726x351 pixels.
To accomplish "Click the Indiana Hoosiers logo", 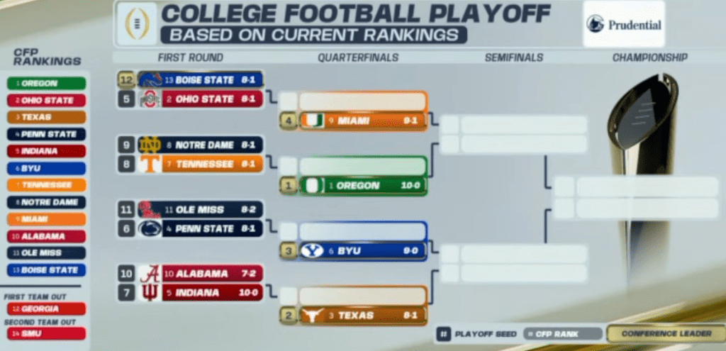I will pyautogui.click(x=150, y=292).
